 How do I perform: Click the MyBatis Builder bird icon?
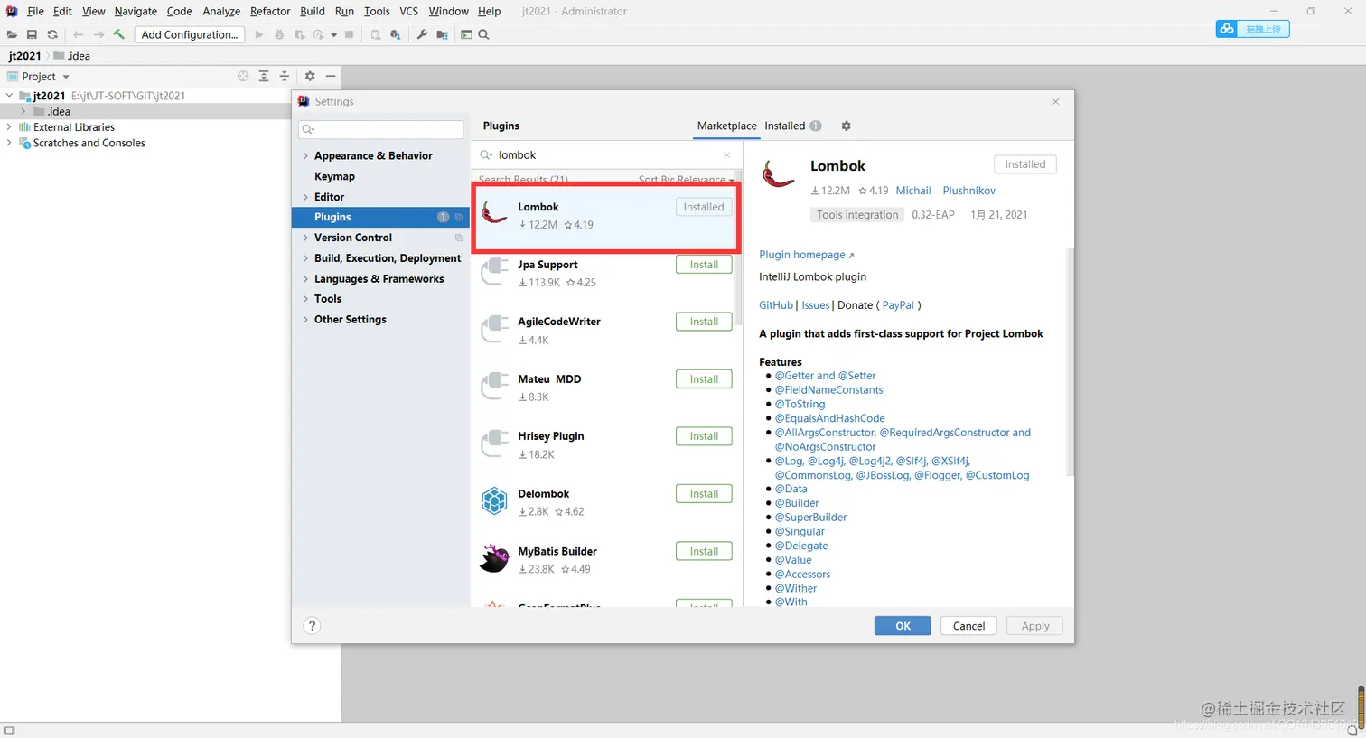pos(494,558)
